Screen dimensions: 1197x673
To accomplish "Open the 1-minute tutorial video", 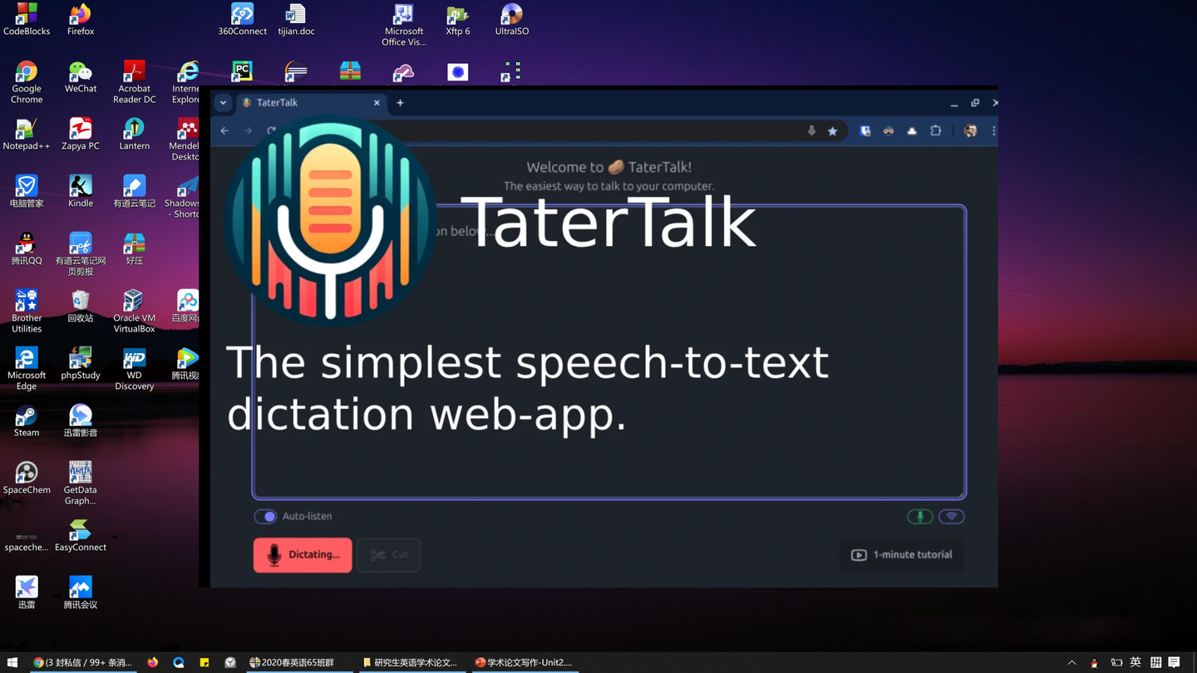I will pos(902,555).
